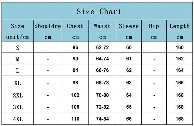194x126 pixels.
Task: Click sleeve value 66
Action: 129,119
